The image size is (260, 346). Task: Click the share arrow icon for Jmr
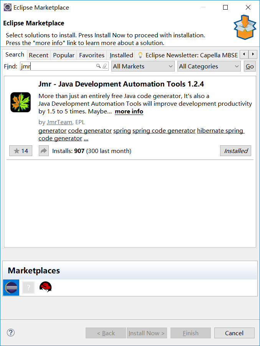pos(44,151)
